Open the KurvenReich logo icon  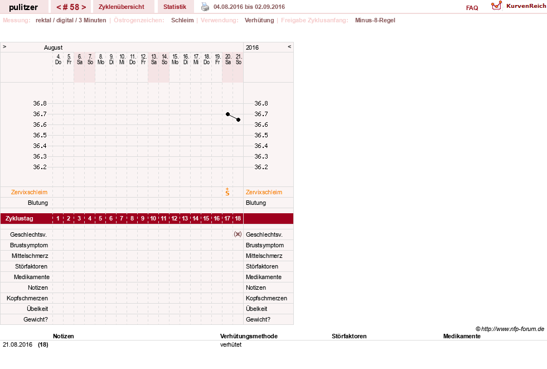[x=496, y=6]
